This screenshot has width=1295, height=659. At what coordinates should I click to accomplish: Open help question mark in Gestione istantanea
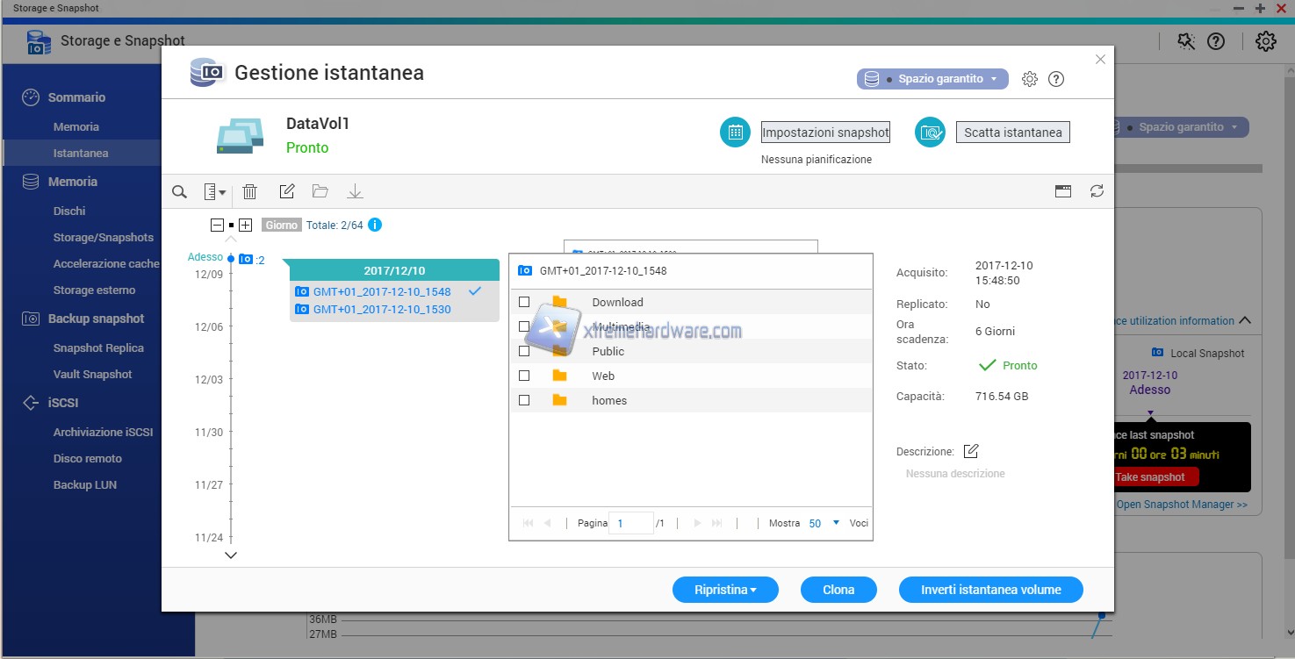[x=1056, y=79]
